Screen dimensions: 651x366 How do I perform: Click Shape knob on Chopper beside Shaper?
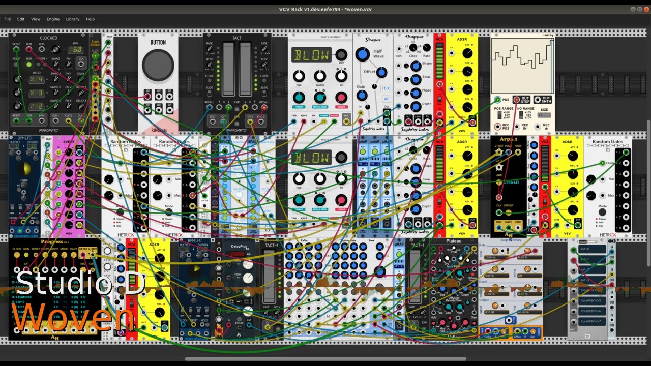416,66
